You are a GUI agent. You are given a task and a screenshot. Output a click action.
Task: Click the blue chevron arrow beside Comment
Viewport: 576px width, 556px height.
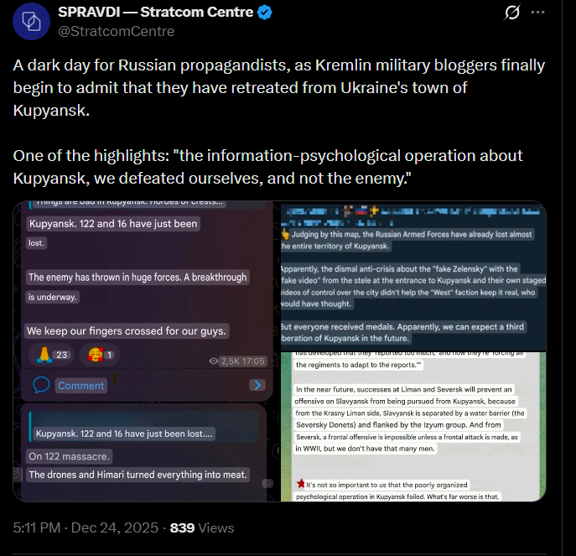click(257, 385)
